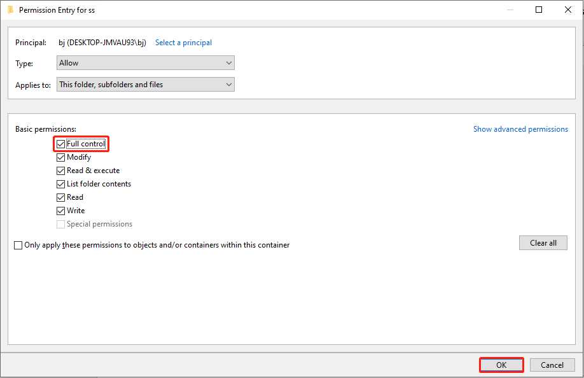Viewport: 584px width, 378px height.
Task: Enable only apply permissions within this container
Action: pos(18,246)
